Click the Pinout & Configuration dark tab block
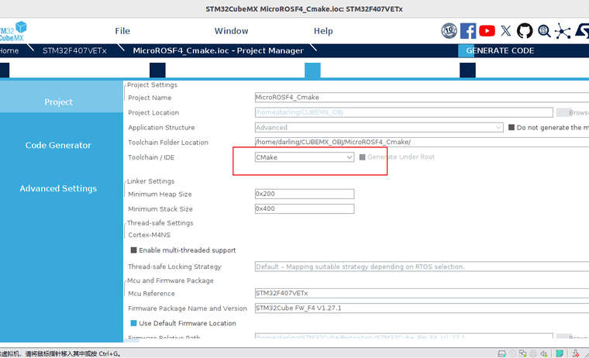This screenshot has height=358, width=589. click(x=5, y=71)
